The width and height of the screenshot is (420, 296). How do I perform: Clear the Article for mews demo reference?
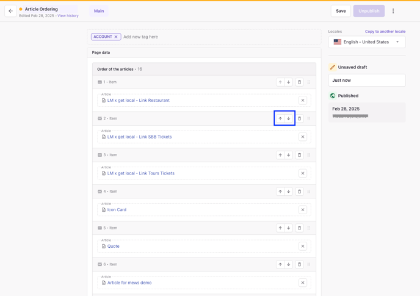click(303, 283)
